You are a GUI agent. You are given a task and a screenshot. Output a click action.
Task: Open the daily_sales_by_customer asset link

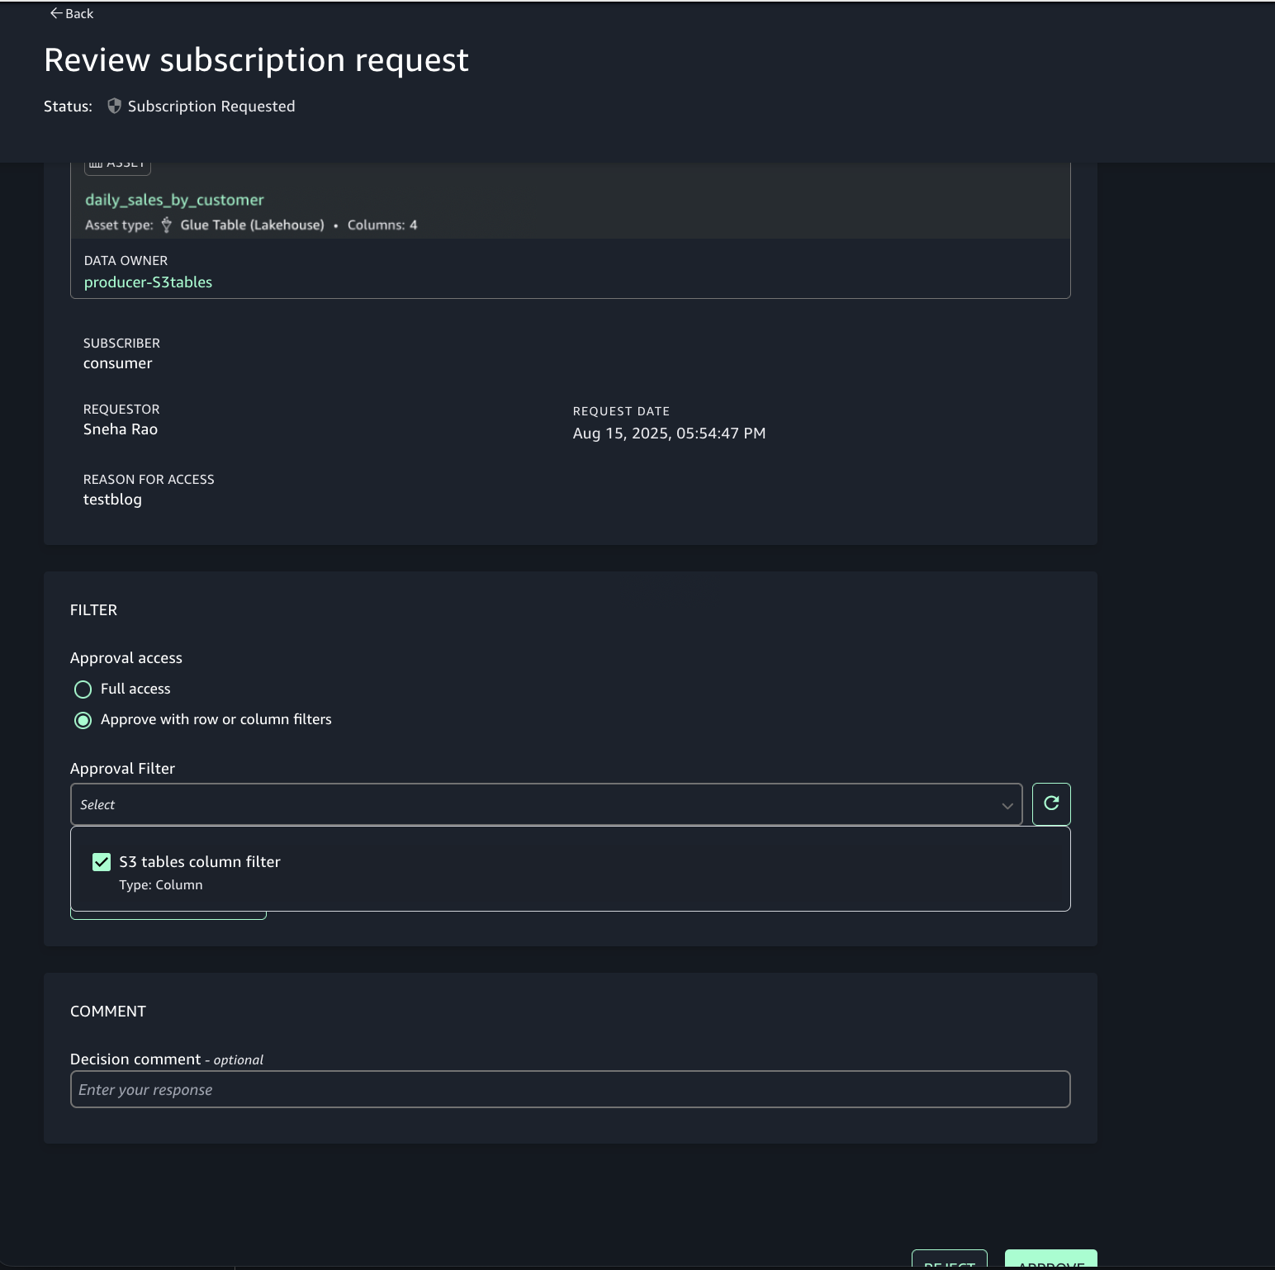[174, 200]
